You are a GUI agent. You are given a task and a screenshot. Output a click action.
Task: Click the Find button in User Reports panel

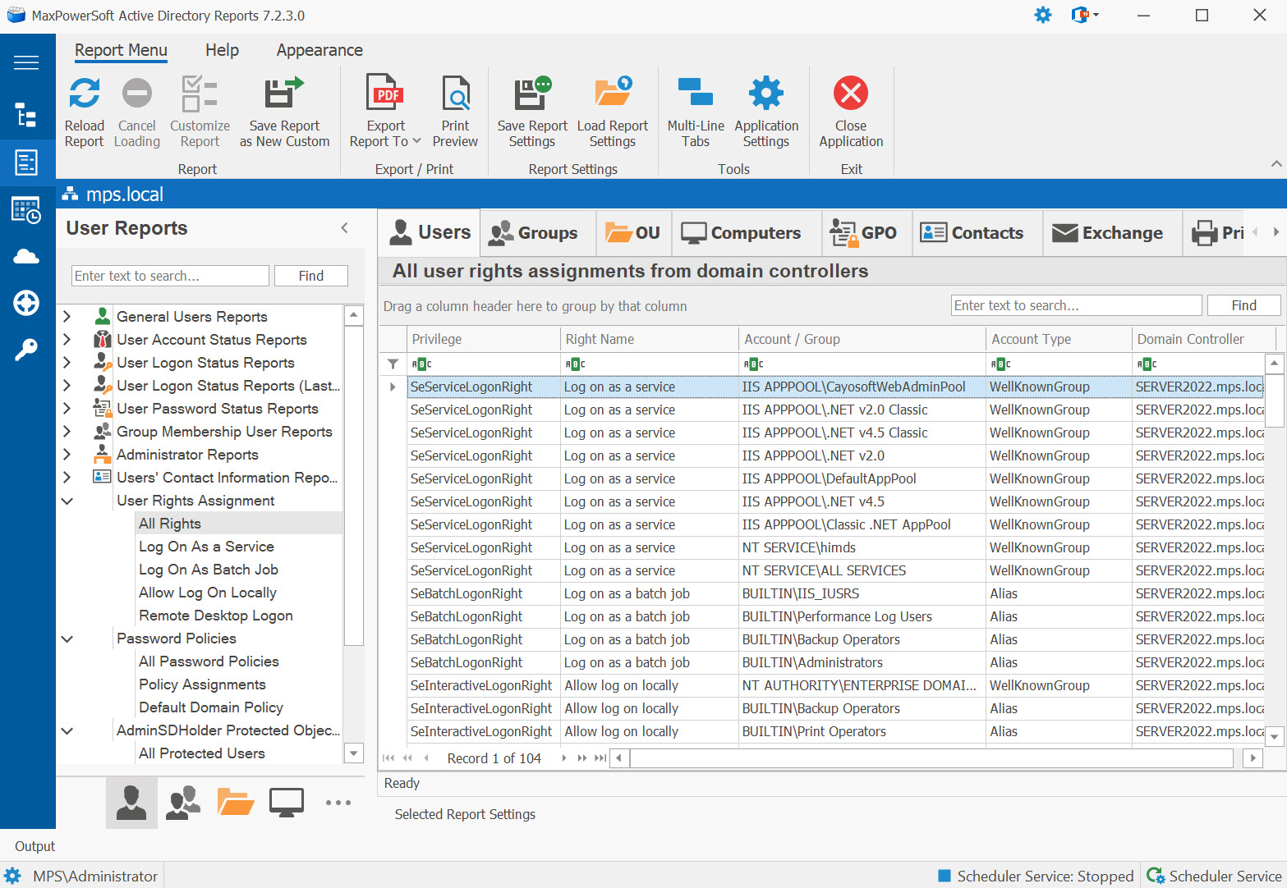[310, 275]
